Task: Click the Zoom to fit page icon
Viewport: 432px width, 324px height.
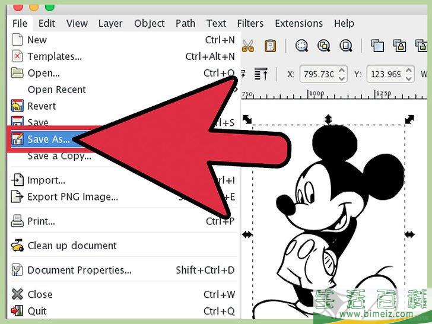Action: click(346, 46)
